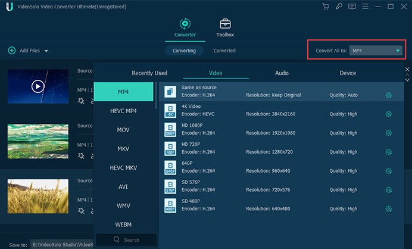Switch to the Audio tab
412x249 pixels.
click(x=282, y=73)
